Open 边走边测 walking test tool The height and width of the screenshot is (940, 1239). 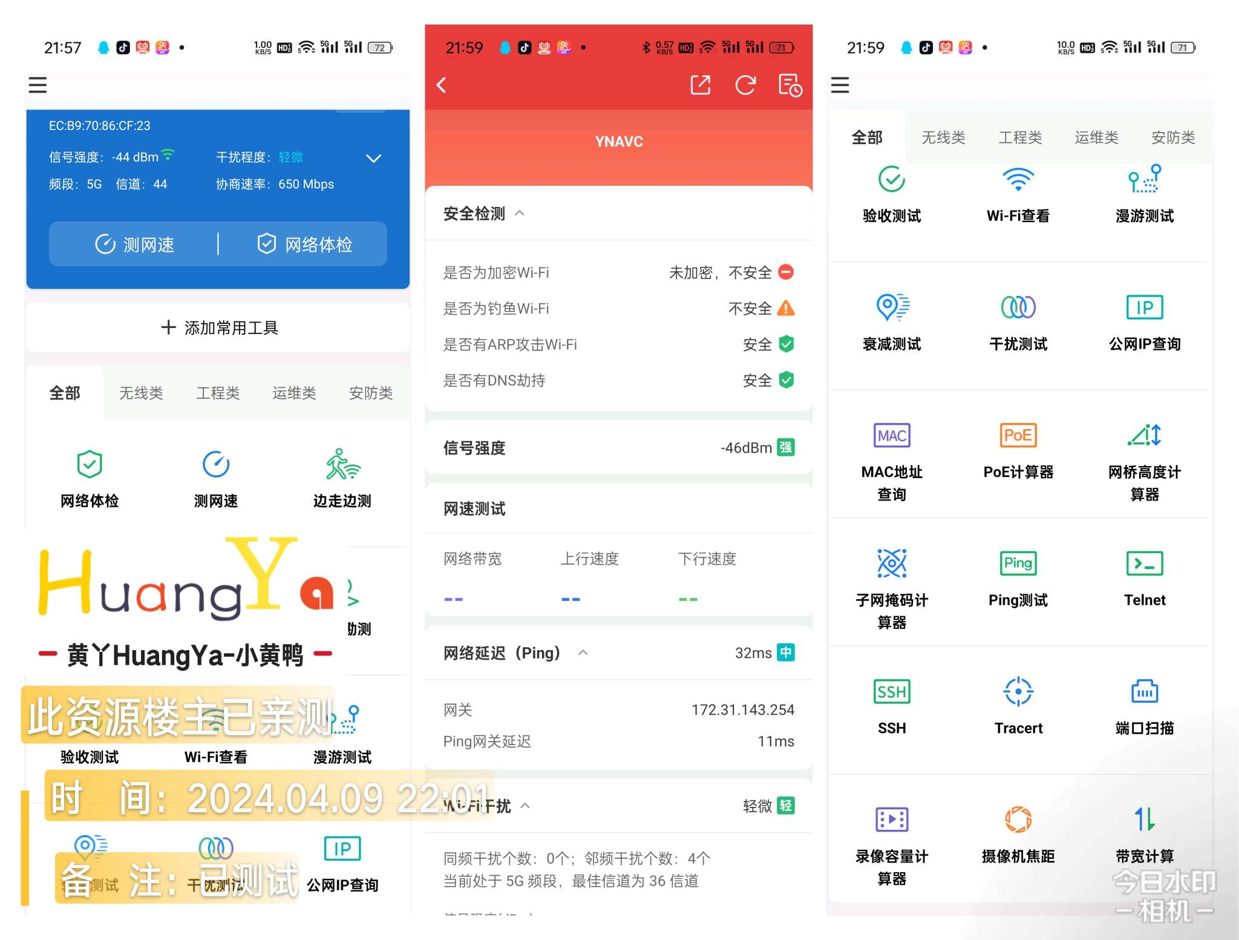(342, 478)
